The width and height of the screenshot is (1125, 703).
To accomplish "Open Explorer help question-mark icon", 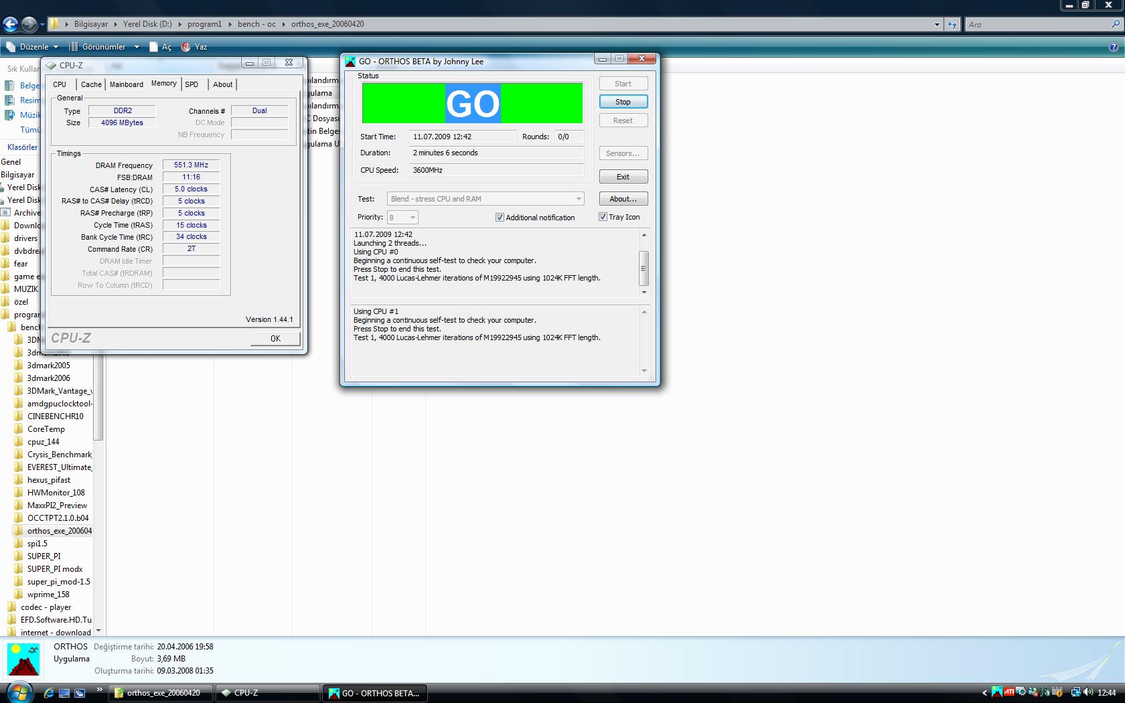I will pyautogui.click(x=1114, y=47).
